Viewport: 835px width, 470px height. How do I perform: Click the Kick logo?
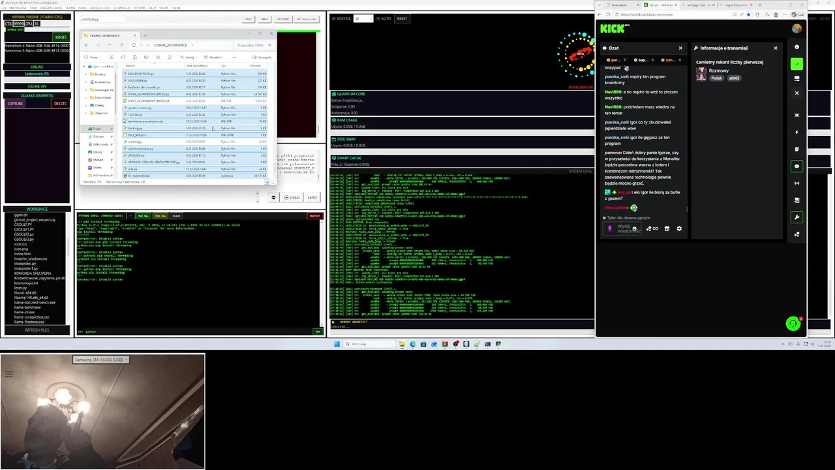click(613, 28)
